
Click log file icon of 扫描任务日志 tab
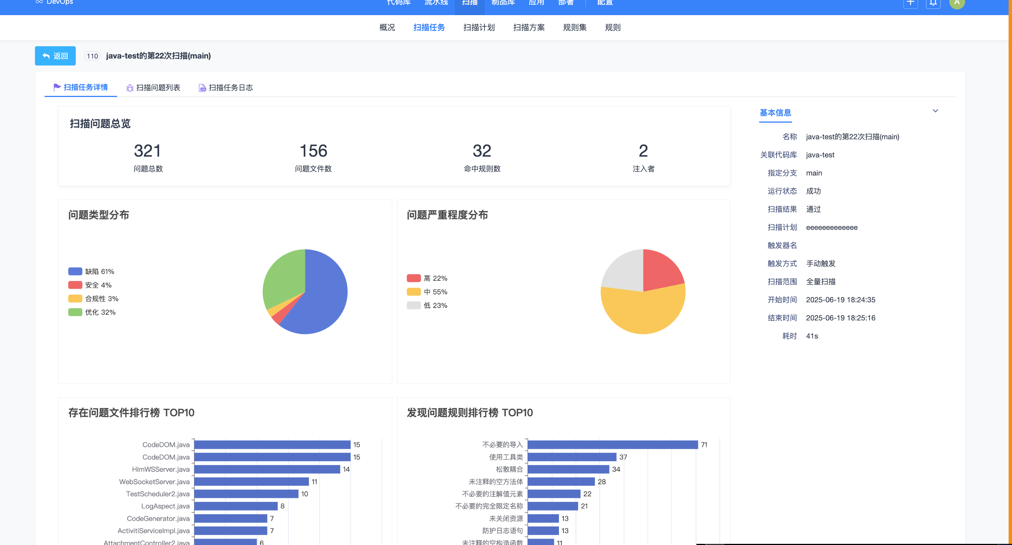coord(202,88)
